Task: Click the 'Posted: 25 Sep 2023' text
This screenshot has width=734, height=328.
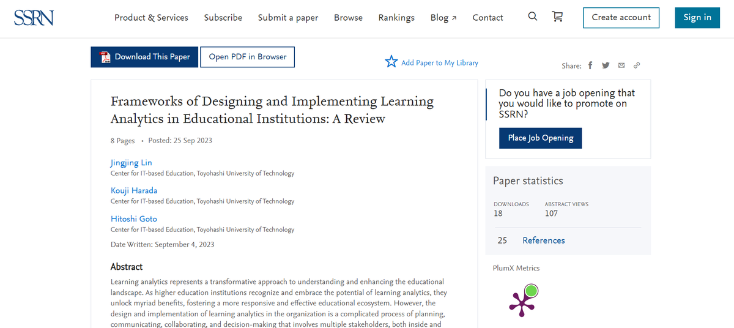Action: tap(180, 141)
